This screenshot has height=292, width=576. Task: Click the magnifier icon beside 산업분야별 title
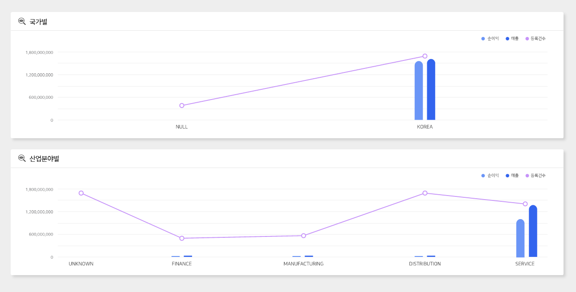pos(22,158)
